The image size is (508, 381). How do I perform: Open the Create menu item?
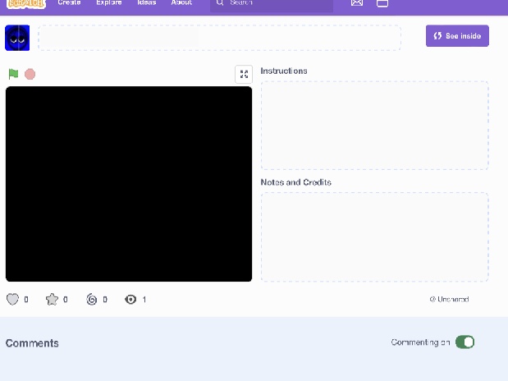69,2
